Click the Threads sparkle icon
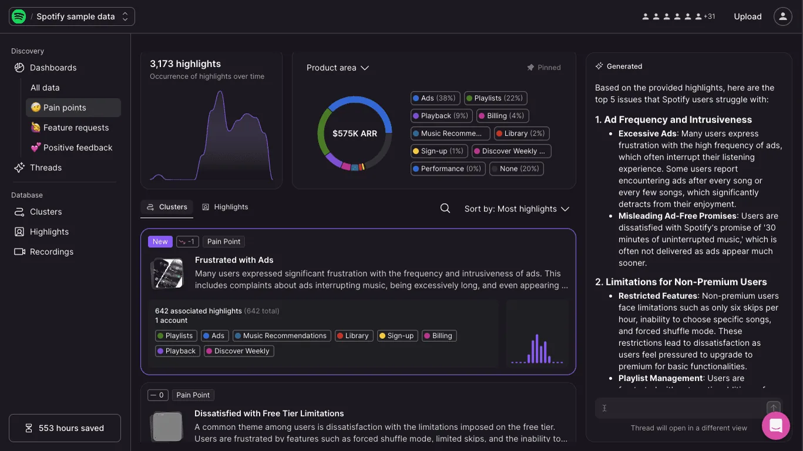Screen dimensions: 803x451 tap(19, 167)
